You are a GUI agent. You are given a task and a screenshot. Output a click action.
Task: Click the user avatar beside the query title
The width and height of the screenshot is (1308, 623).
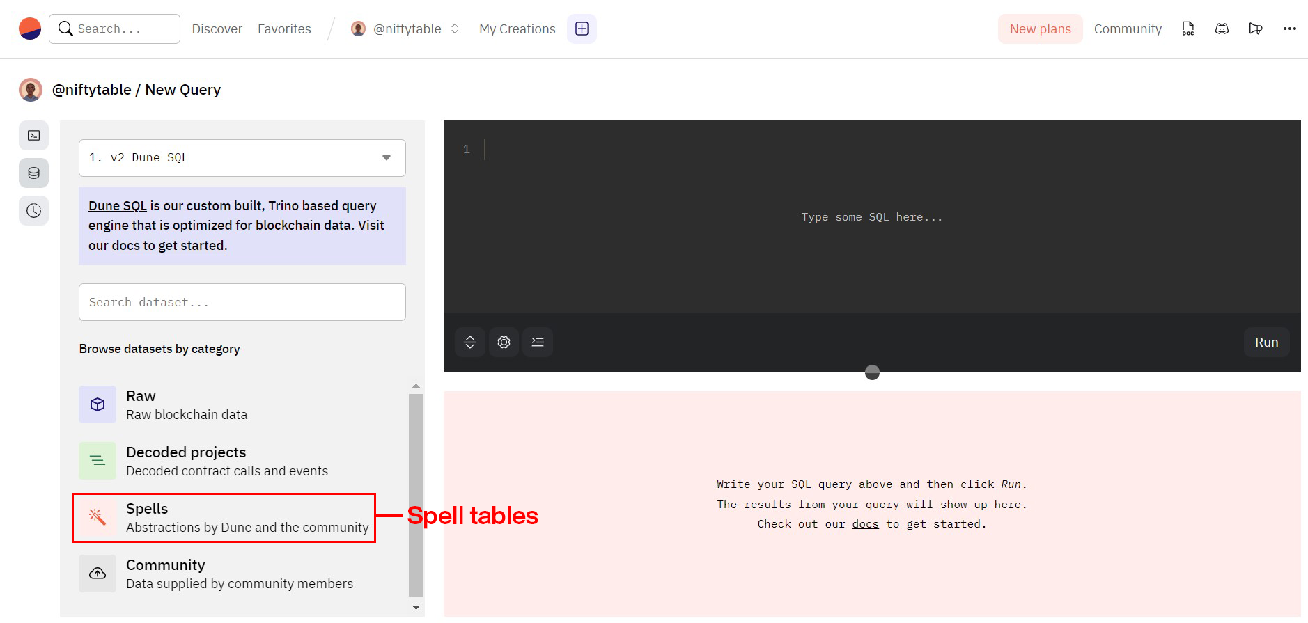pos(31,90)
